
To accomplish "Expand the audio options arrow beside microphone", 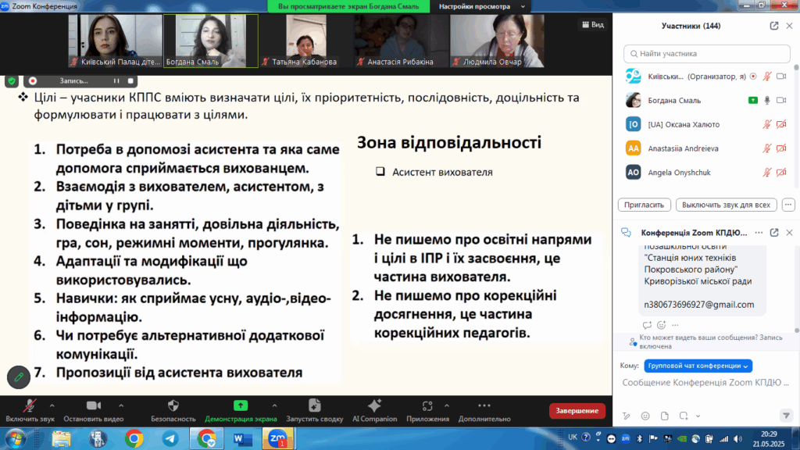I will [x=52, y=405].
